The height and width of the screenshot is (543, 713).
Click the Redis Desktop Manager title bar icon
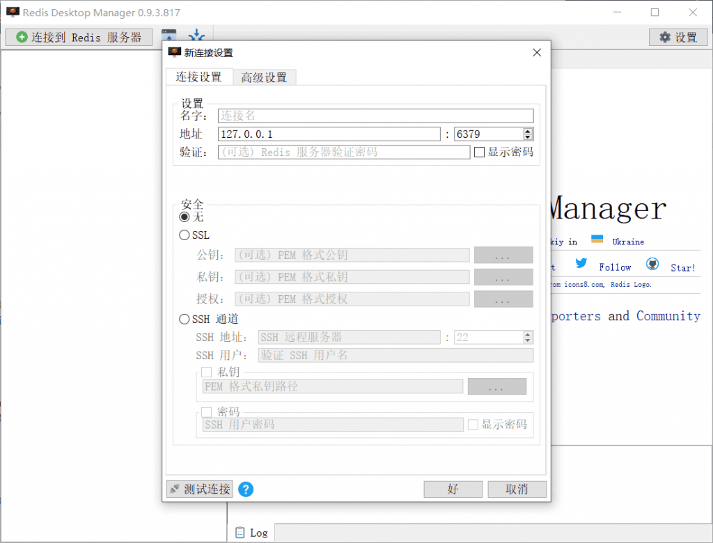tap(13, 13)
